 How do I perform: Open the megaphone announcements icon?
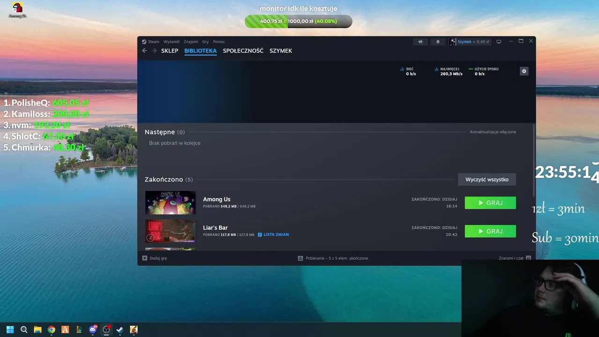(x=420, y=42)
